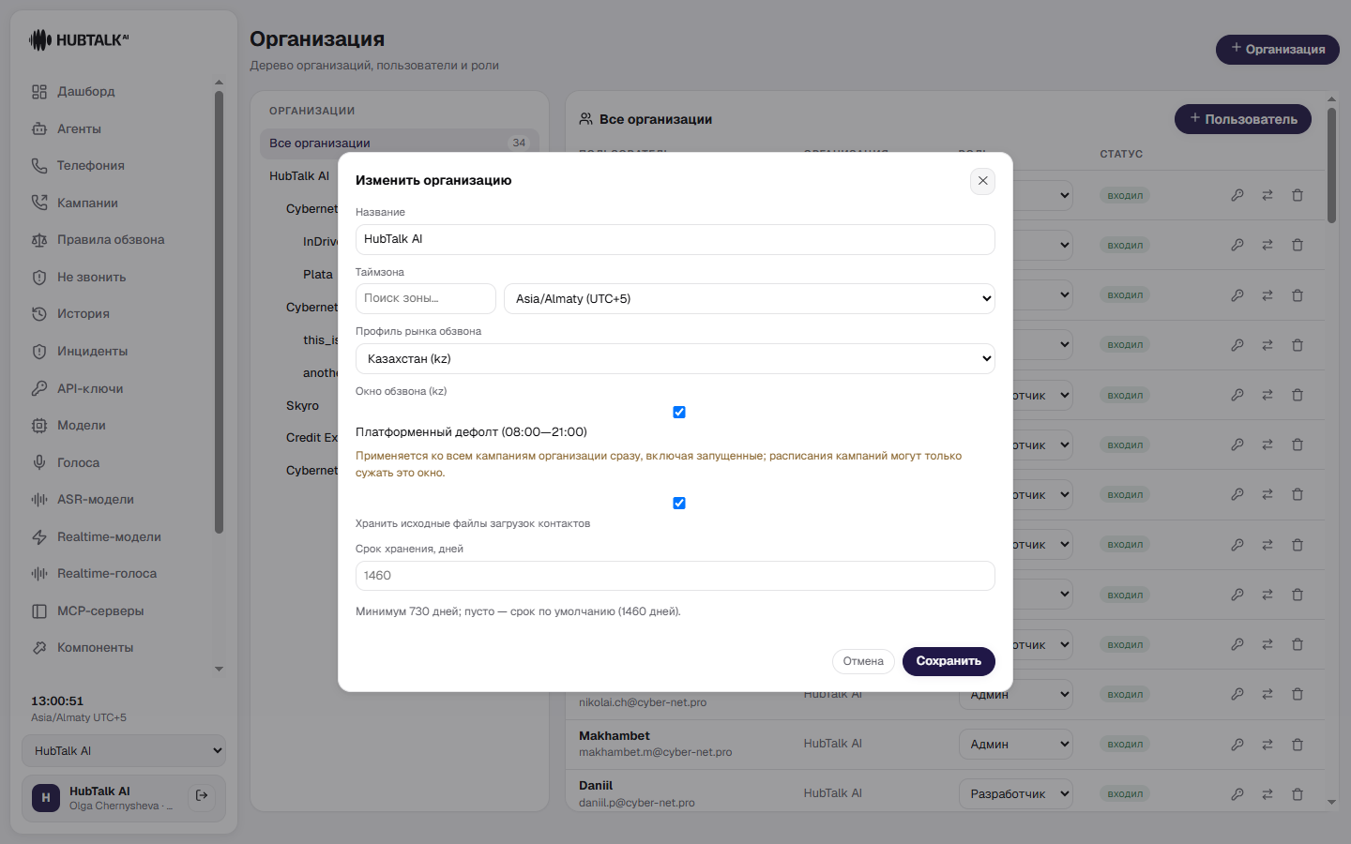The image size is (1351, 844).
Task: Open the Модели sidebar item
Action: (82, 426)
